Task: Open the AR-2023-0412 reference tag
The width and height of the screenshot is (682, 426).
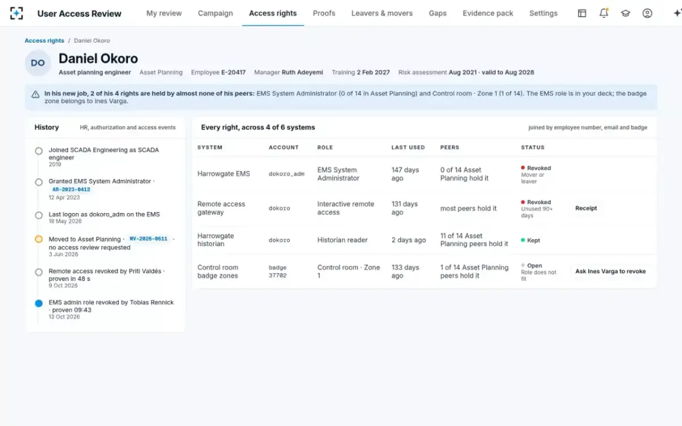Action: pos(71,190)
